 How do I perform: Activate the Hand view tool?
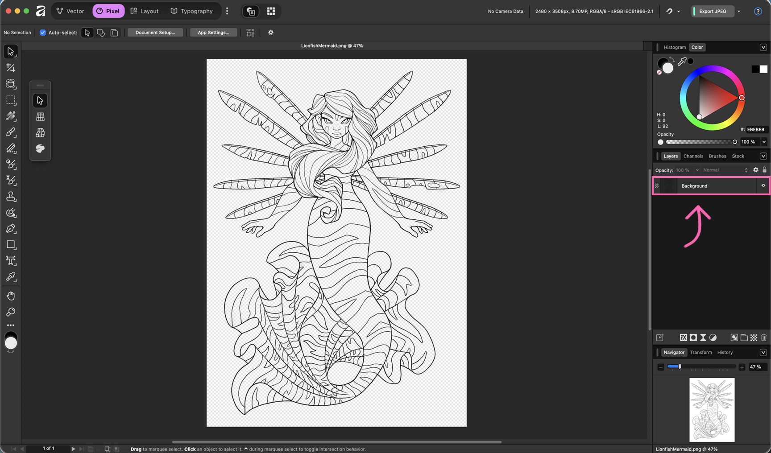(11, 296)
